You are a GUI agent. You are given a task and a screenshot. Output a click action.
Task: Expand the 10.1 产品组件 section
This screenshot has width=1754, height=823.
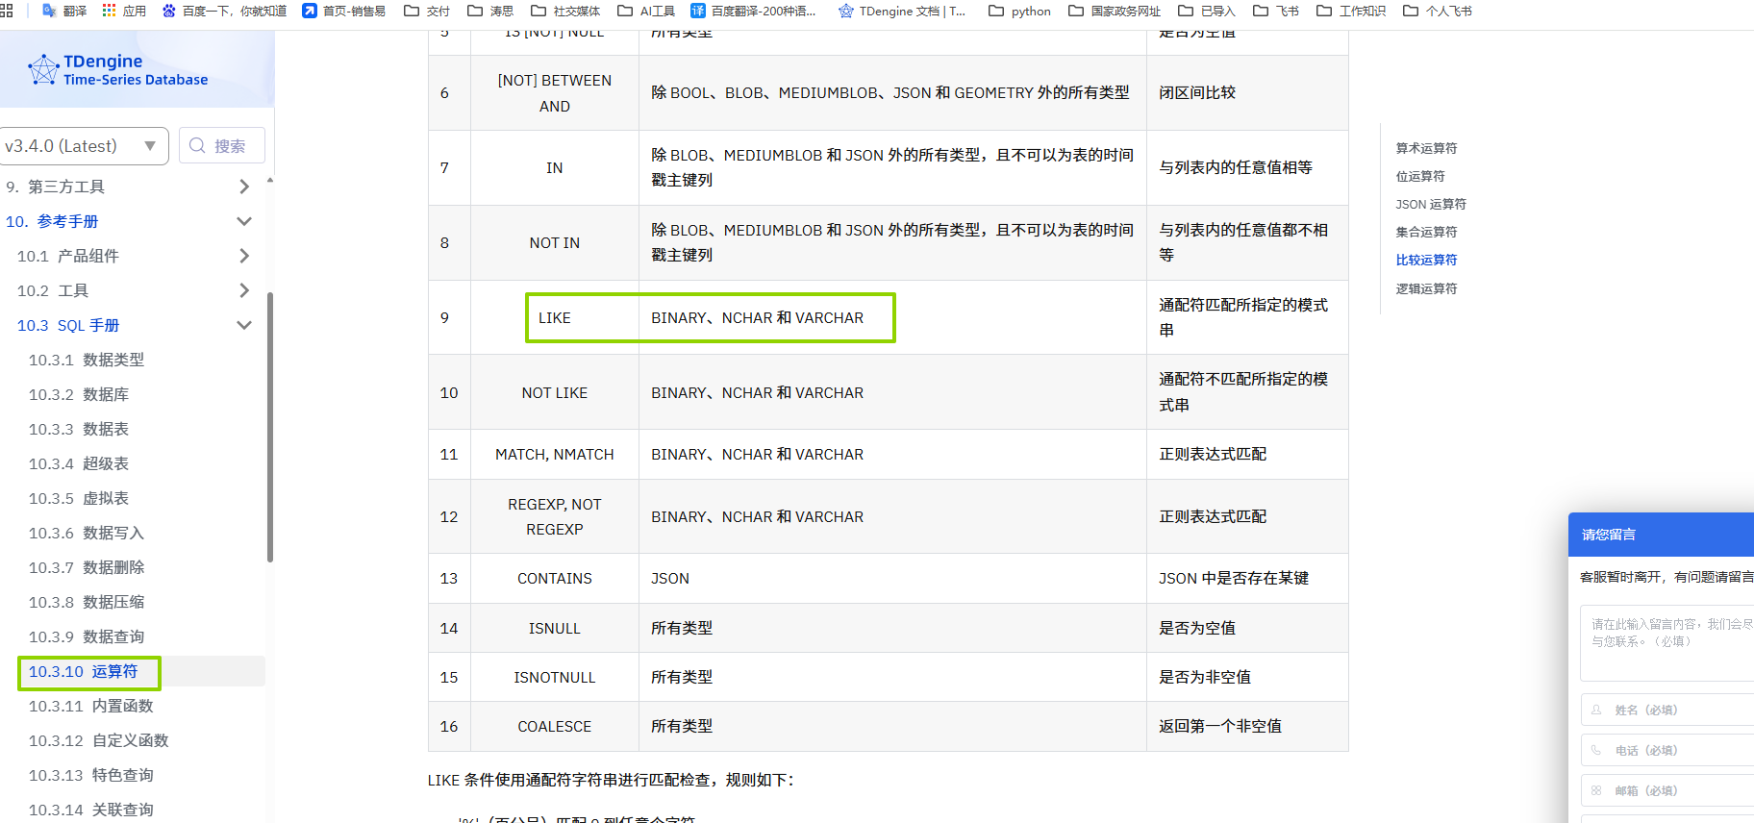click(x=243, y=256)
